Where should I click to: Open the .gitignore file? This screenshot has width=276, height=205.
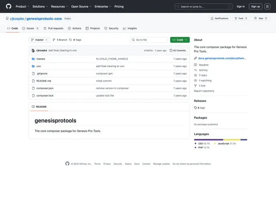click(x=42, y=74)
